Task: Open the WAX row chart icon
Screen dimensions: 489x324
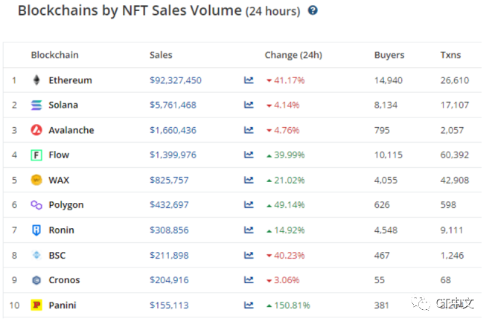Action: pos(249,180)
